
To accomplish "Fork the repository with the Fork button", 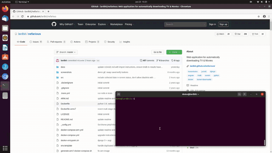I will pyautogui.click(x=255, y=34).
